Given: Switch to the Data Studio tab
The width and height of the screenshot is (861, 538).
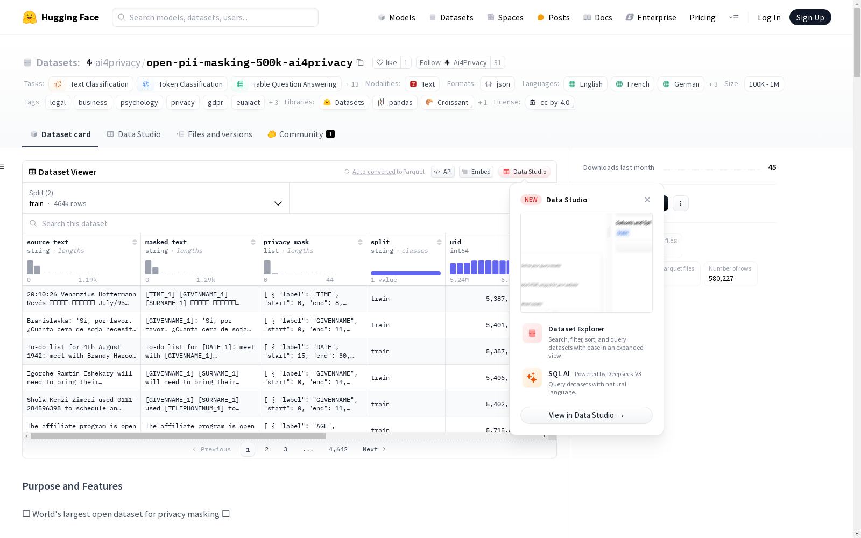Looking at the screenshot, I should coord(134,134).
